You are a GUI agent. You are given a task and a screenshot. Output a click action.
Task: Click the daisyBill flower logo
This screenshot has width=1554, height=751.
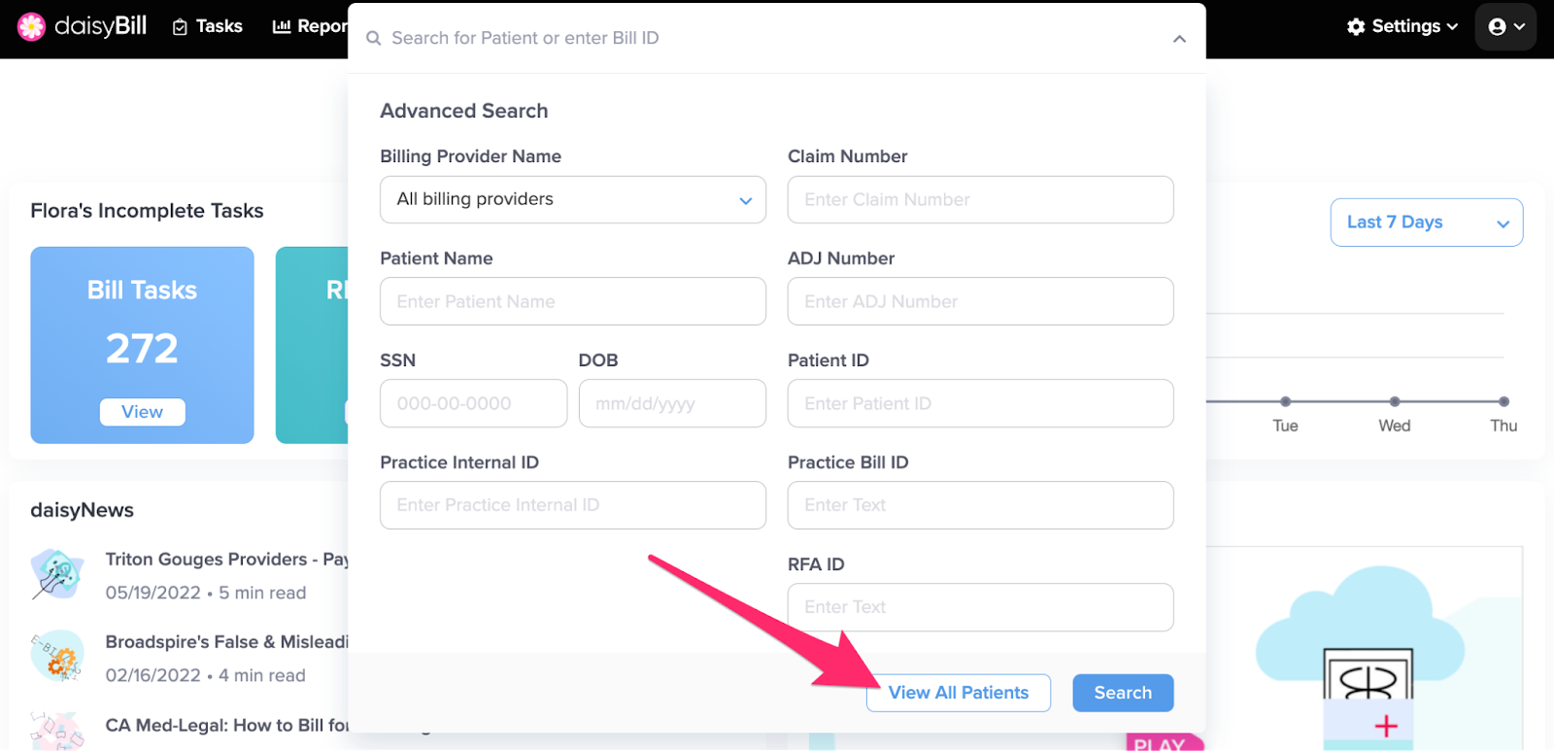(x=31, y=26)
